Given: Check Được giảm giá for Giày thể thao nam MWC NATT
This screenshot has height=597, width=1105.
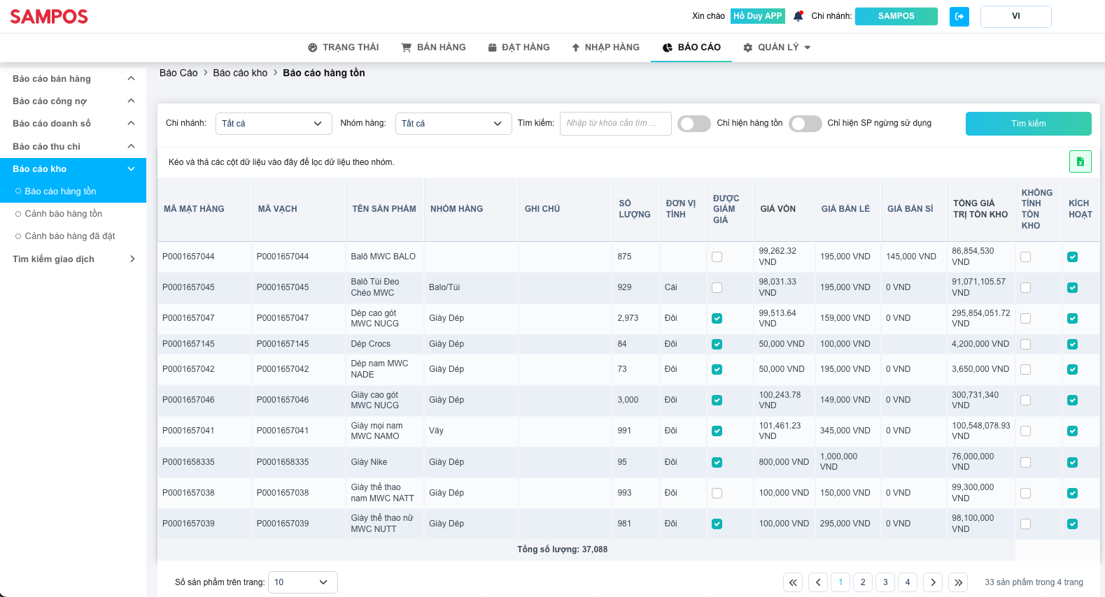Looking at the screenshot, I should (717, 493).
